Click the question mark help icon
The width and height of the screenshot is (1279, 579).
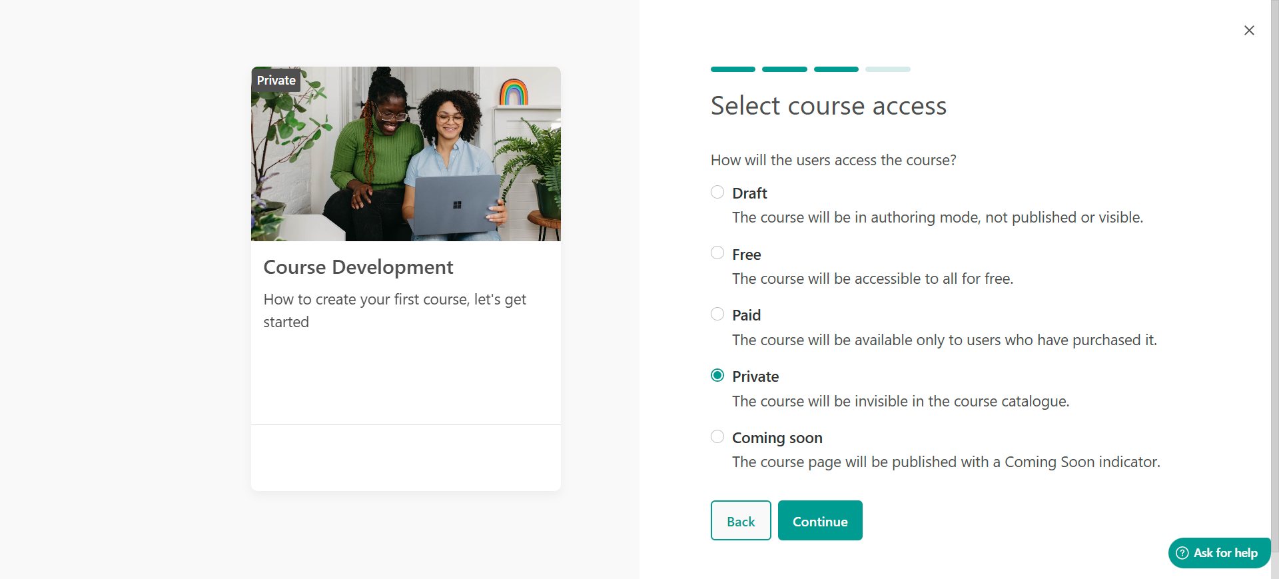point(1182,553)
